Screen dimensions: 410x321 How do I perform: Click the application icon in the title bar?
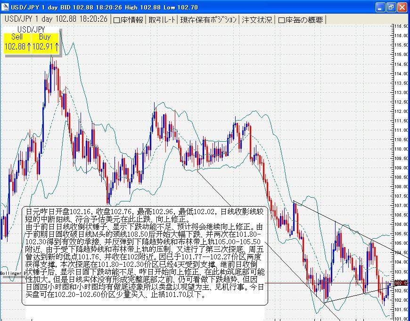pos(5,7)
